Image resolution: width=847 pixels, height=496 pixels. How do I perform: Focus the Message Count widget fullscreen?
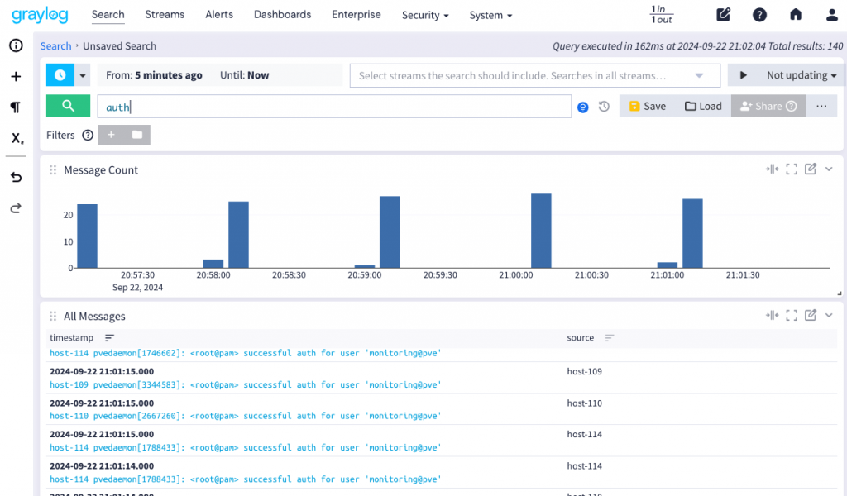click(x=792, y=169)
